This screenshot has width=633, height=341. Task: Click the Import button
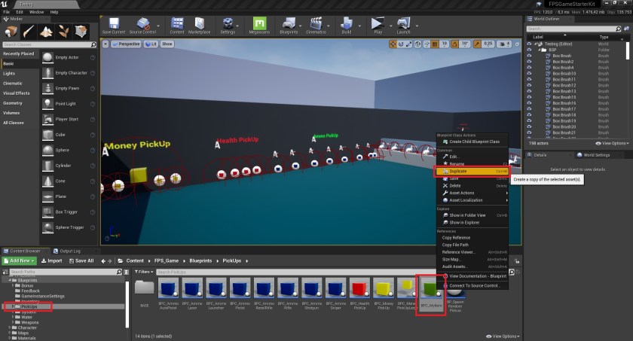coord(51,260)
